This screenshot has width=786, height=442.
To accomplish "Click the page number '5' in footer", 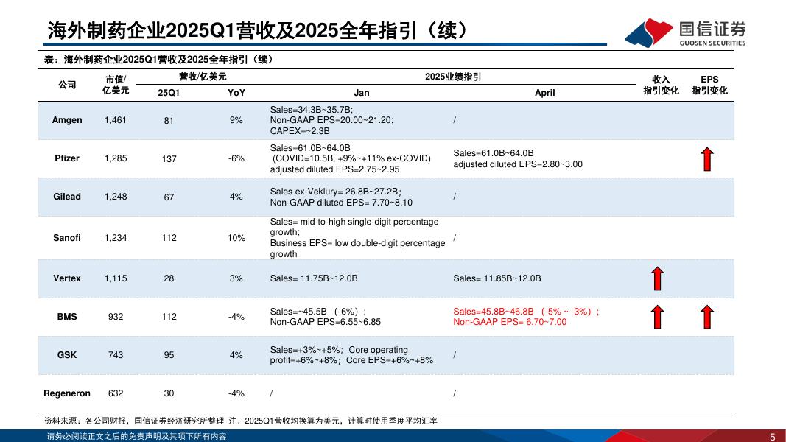I will tap(773, 437).
